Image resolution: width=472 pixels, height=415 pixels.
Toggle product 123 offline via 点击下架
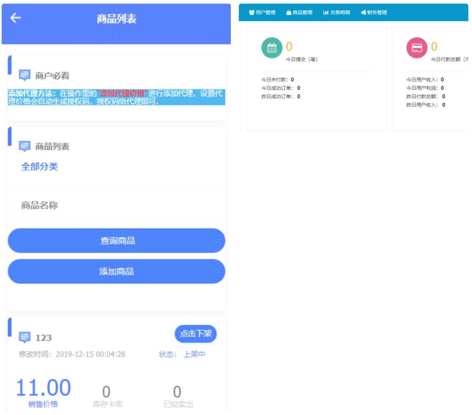195,334
